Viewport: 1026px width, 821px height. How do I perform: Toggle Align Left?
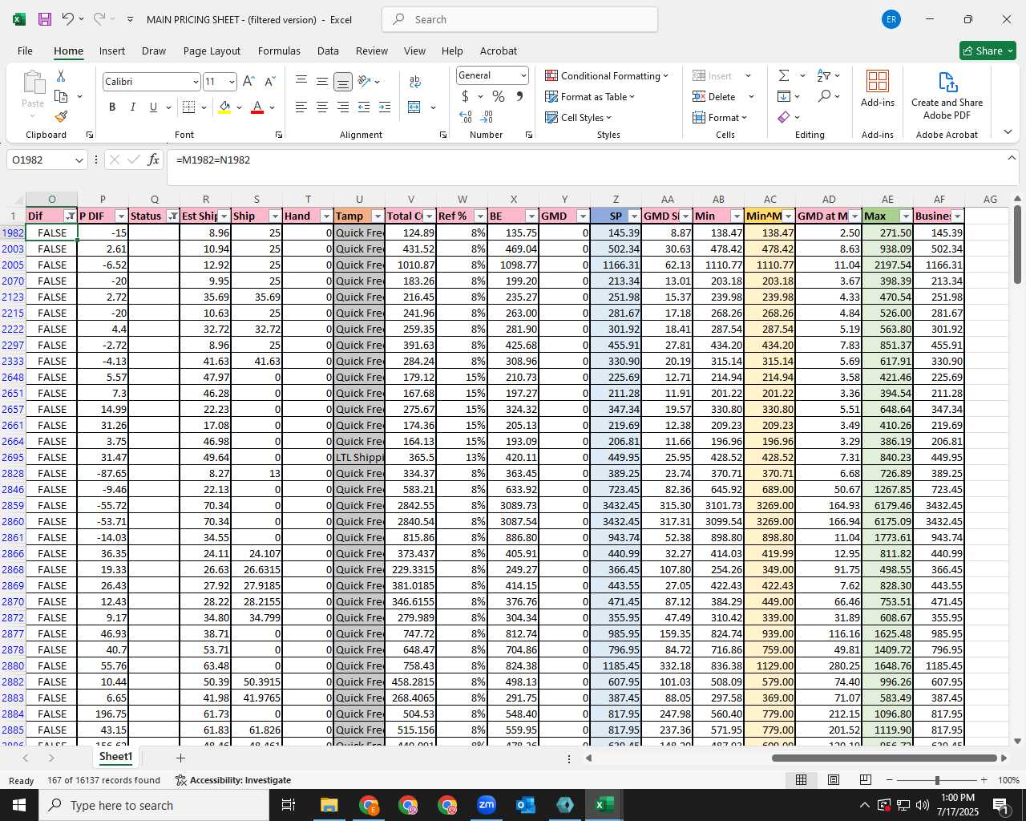pos(301,107)
